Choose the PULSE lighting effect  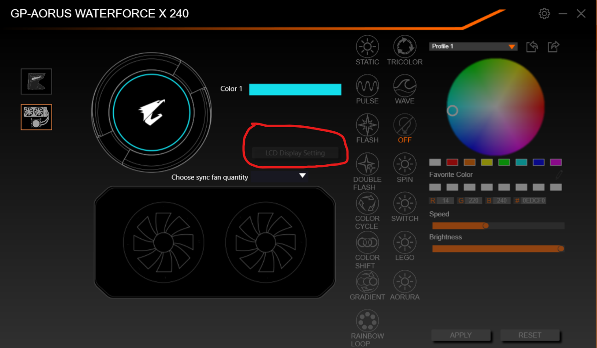point(367,86)
